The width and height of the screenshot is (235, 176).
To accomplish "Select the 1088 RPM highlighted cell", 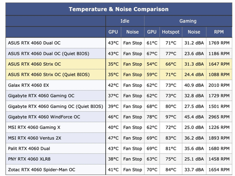I will click(x=219, y=75).
